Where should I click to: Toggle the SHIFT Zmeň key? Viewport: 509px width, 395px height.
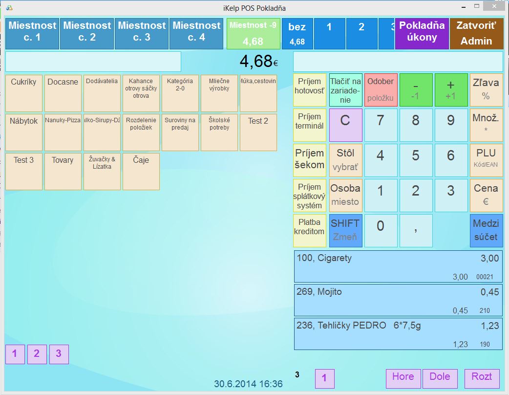345,230
